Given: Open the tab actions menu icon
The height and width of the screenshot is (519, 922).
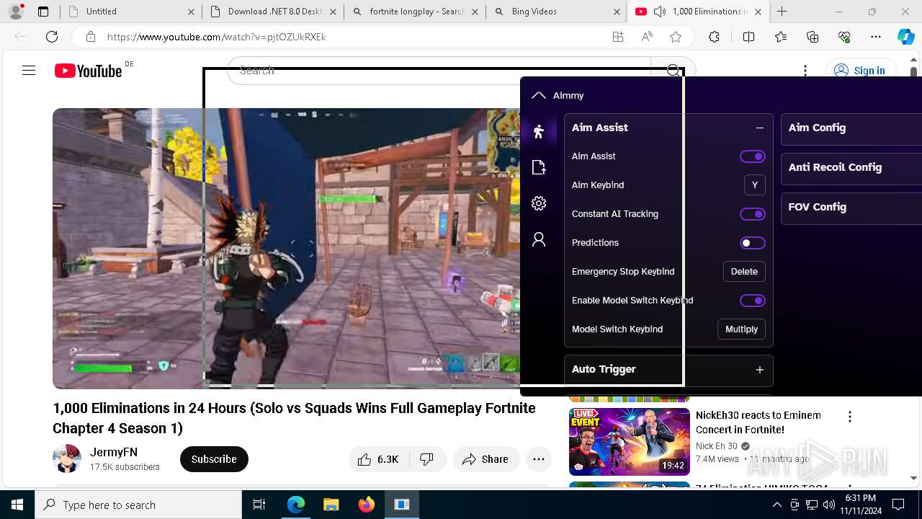Looking at the screenshot, I should click(43, 12).
